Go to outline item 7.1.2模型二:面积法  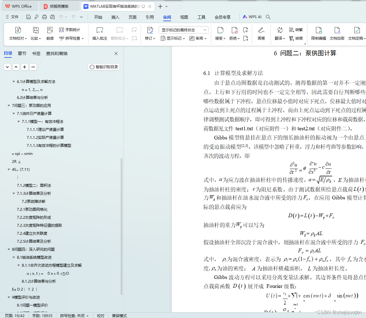(34, 185)
